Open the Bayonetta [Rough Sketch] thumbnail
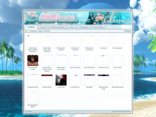This screenshot has width=156, height=117. [x=33, y=98]
